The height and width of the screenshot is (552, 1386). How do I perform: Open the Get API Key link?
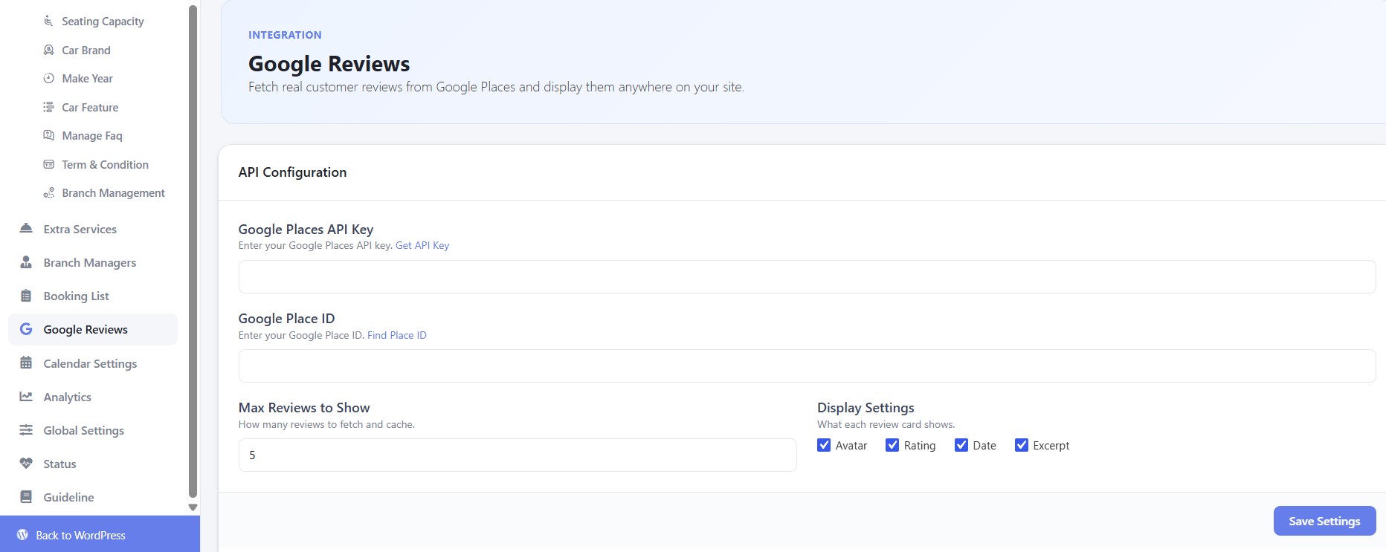(422, 245)
